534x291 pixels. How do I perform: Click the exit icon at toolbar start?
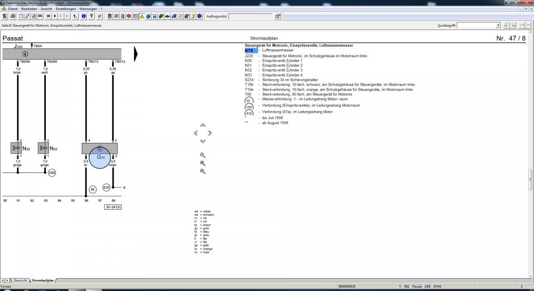[4, 16]
